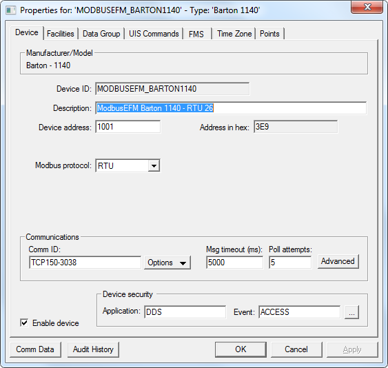The image size is (388, 368).
Task: Click the Apply button
Action: (x=352, y=349)
